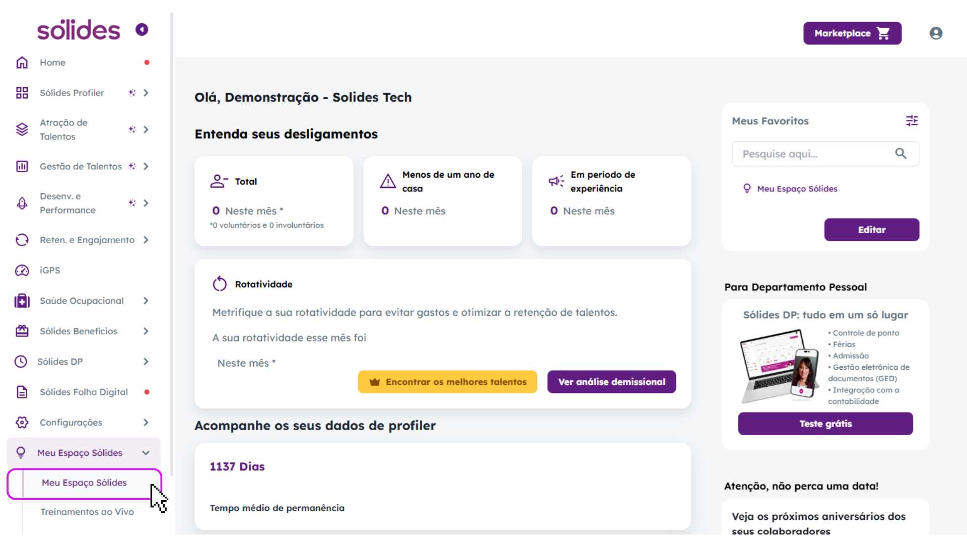
Task: Click the Sólides Folha Digital document icon
Action: tap(22, 392)
